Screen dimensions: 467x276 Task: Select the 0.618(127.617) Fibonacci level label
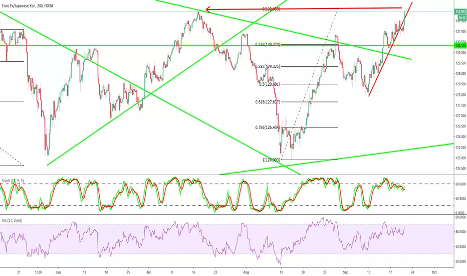268,102
